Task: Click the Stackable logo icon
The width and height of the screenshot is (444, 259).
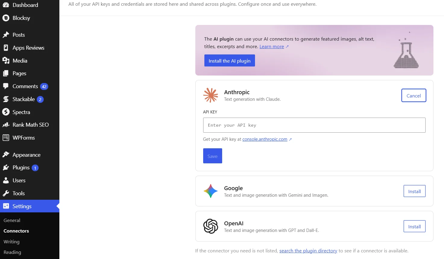Action: tap(6, 99)
